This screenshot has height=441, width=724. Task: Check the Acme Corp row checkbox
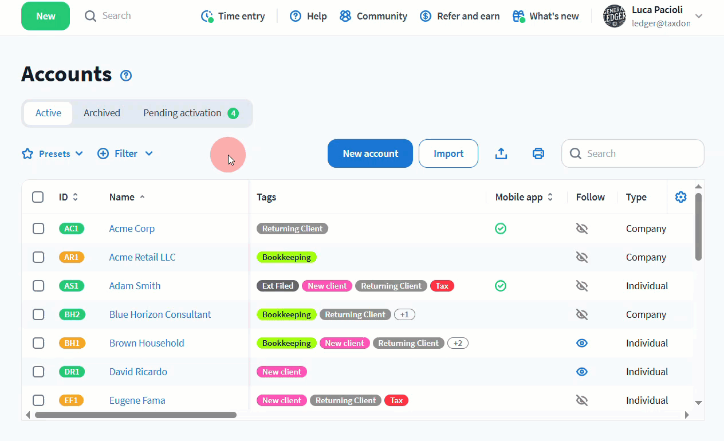pyautogui.click(x=38, y=229)
